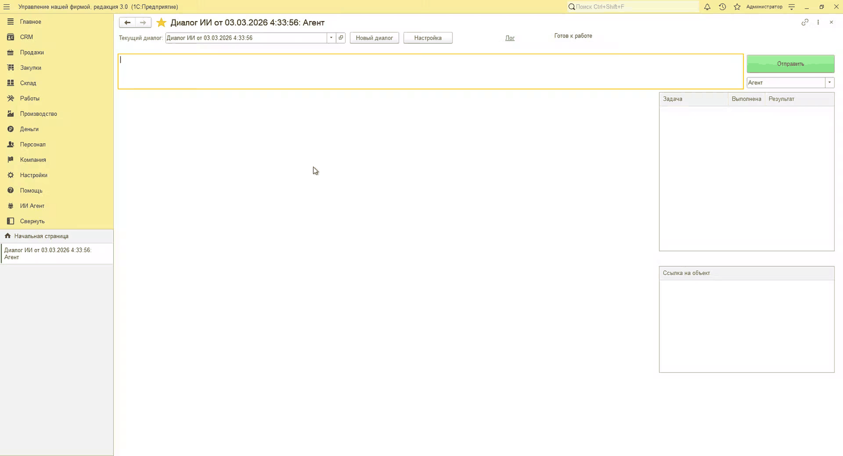843x456 pixels.
Task: Open the Закупки section
Action: click(31, 67)
